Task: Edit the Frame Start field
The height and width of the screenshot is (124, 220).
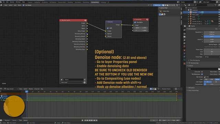Action: click(x=212, y=50)
